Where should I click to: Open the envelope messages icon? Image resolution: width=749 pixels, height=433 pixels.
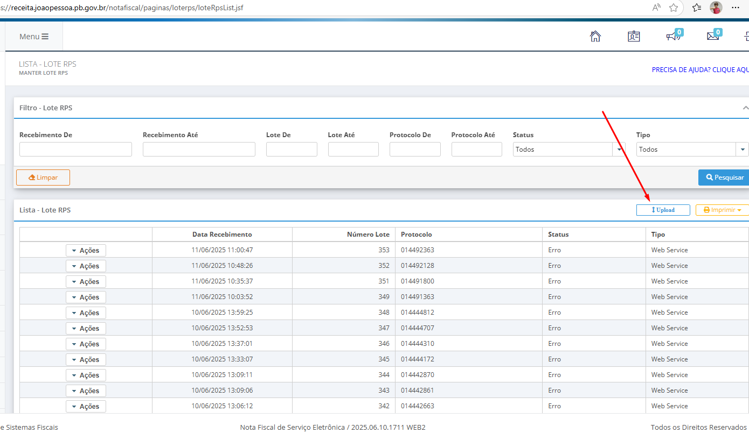pyautogui.click(x=713, y=36)
